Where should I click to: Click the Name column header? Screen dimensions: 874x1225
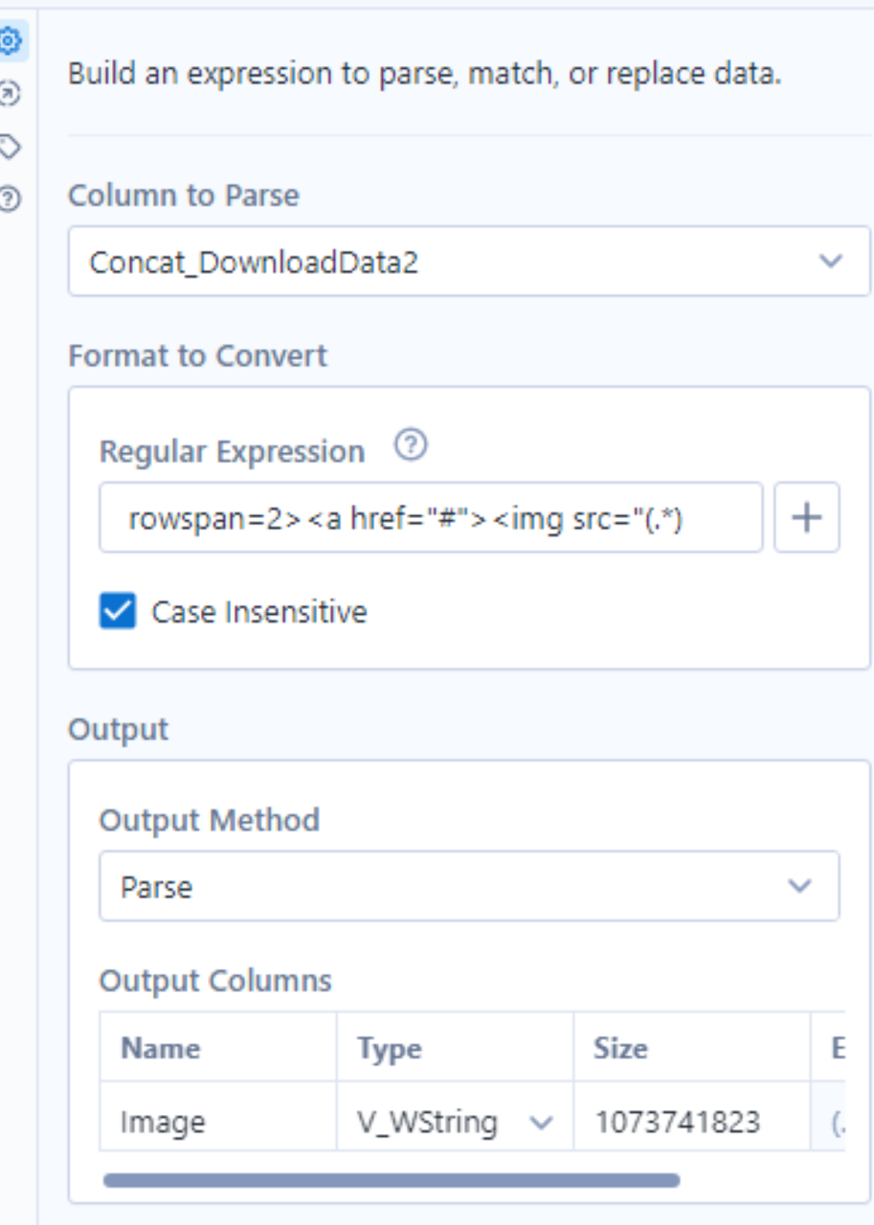217,1048
